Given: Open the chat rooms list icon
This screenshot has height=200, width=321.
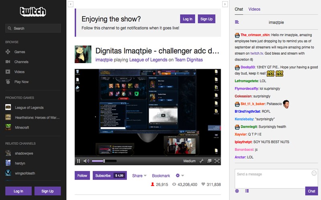Looking at the screenshot, I should (237, 22).
